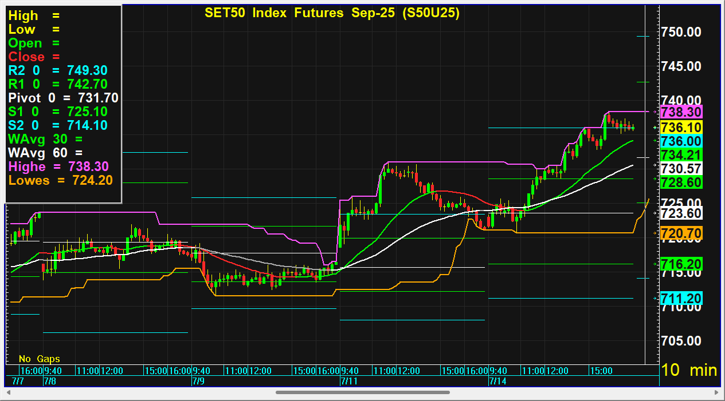
Task: Click the yellow 736.10 price tag
Action: [x=681, y=128]
